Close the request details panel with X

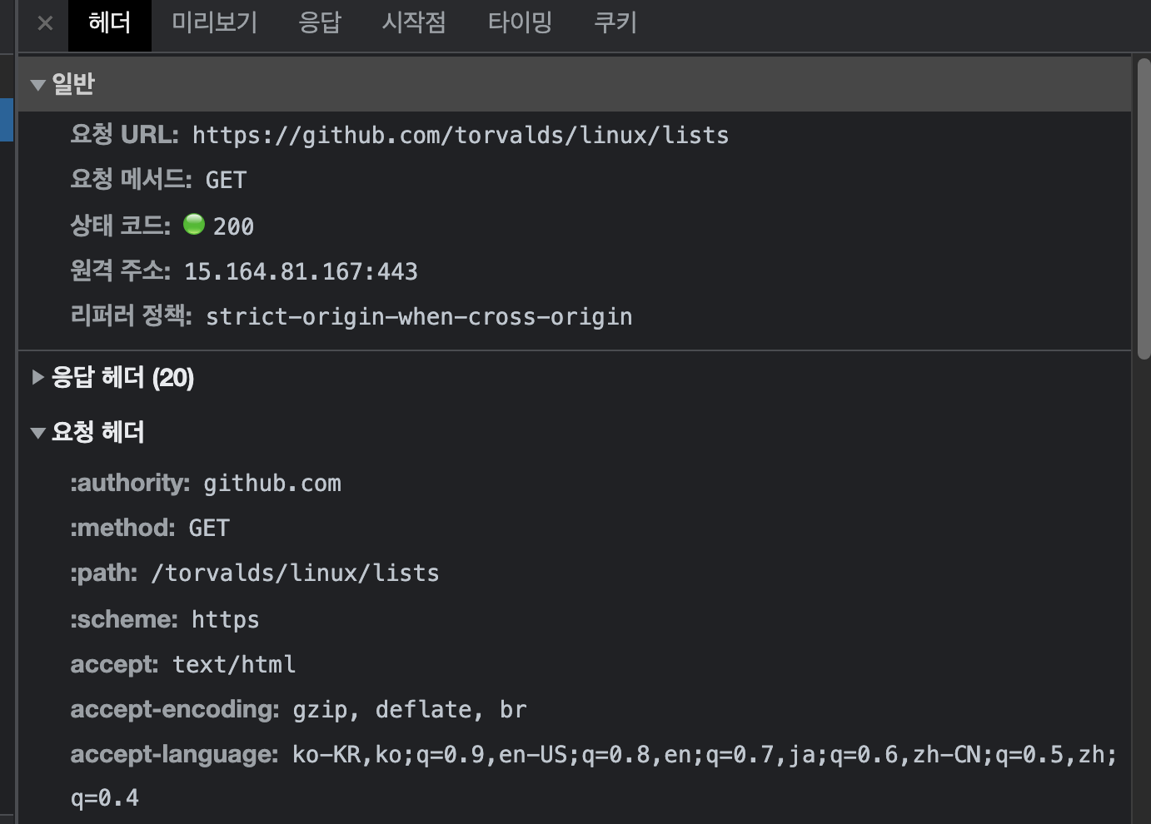point(46,23)
